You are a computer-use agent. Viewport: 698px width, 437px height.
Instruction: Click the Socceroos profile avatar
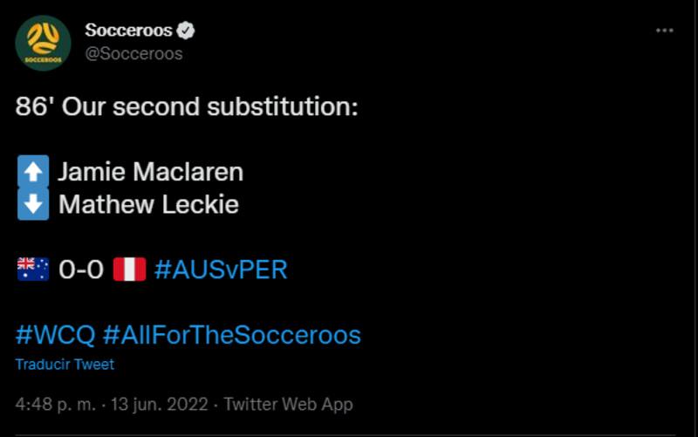[x=43, y=43]
